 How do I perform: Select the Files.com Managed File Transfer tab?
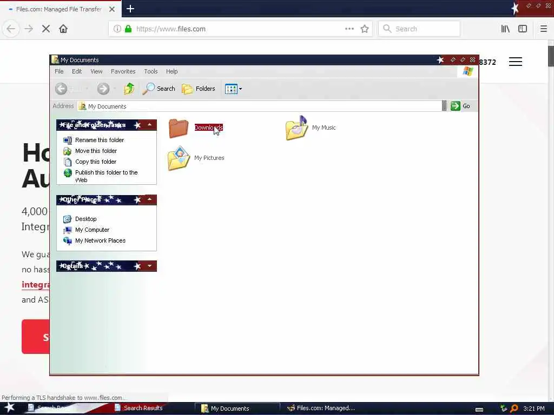click(x=58, y=9)
